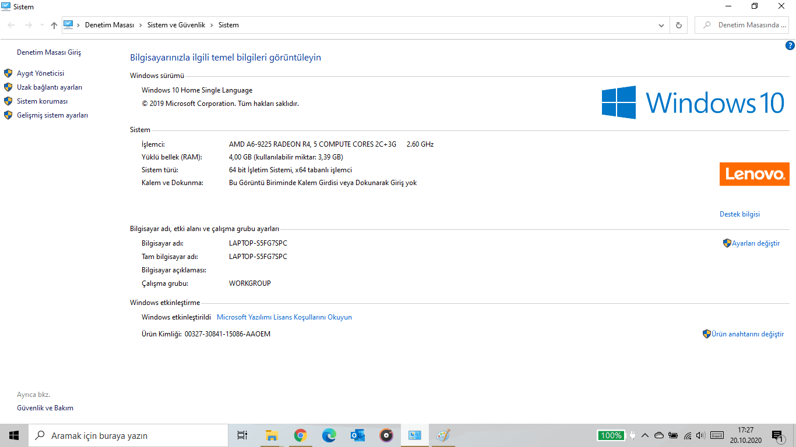Click the shield icon beside Gelişmiş sistem ayarları

pos(8,115)
